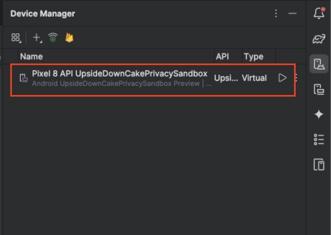
Task: Open Running Devices tool window icon
Action: click(319, 89)
